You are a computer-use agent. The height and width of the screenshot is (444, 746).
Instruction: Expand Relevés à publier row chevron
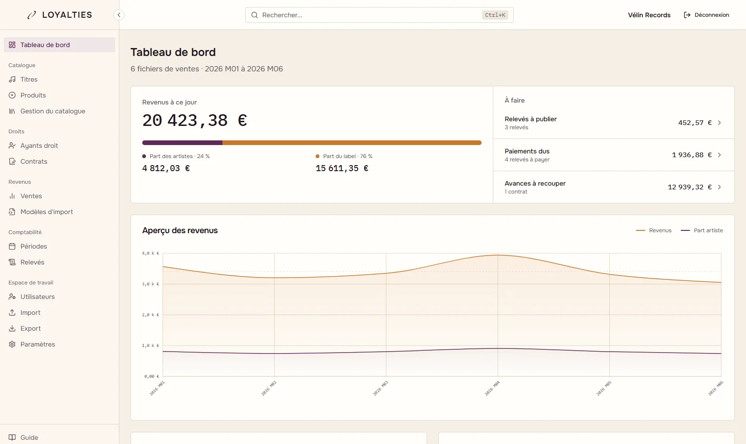[x=719, y=123]
